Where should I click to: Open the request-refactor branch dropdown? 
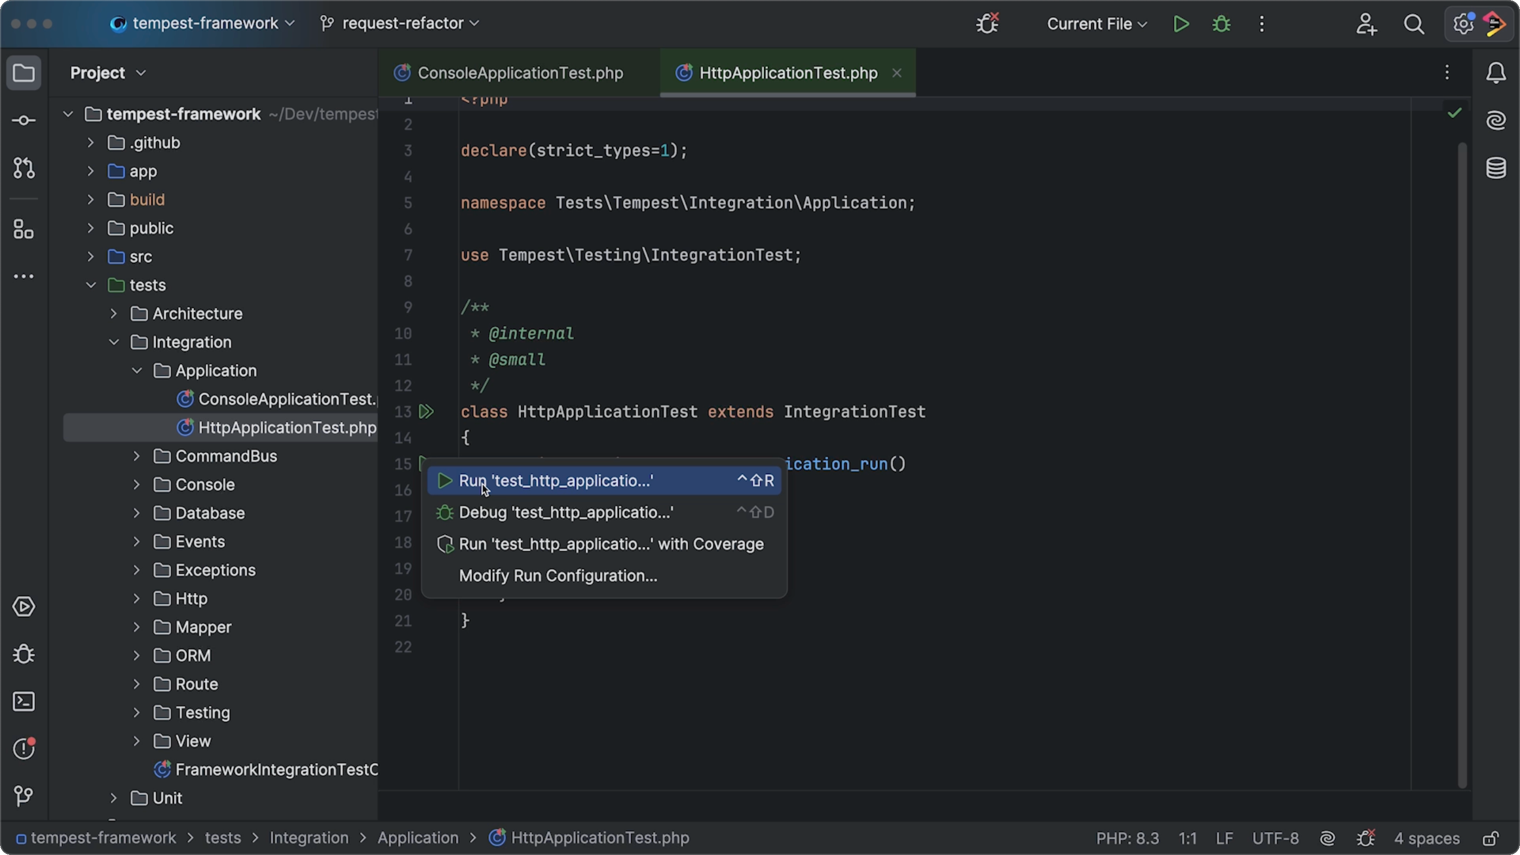pyautogui.click(x=400, y=24)
